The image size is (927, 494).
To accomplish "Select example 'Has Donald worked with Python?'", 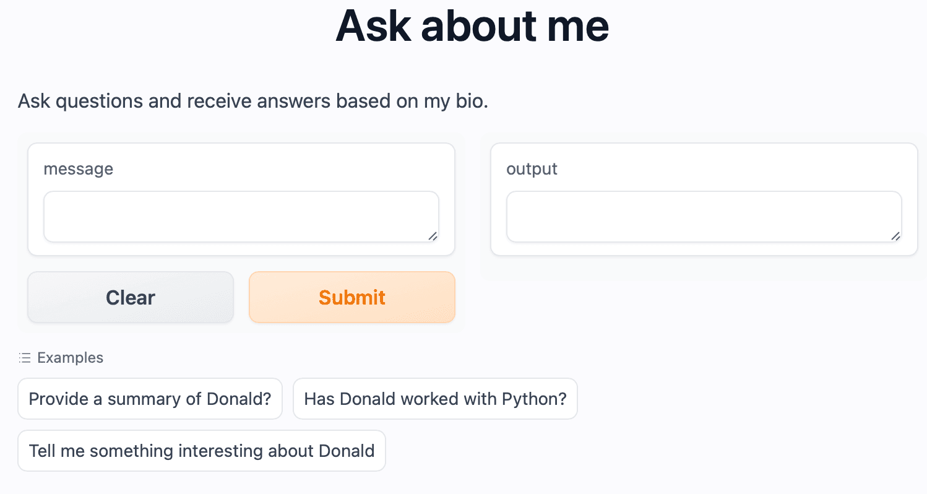I will pos(435,399).
